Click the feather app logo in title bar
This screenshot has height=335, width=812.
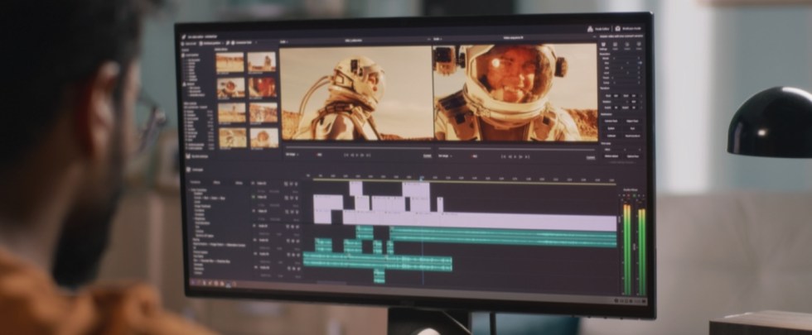(183, 37)
